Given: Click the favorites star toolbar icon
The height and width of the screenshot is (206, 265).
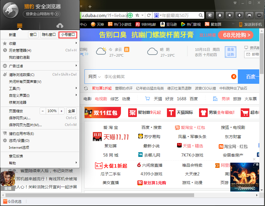Looking at the screenshot, I should [x=229, y=15].
